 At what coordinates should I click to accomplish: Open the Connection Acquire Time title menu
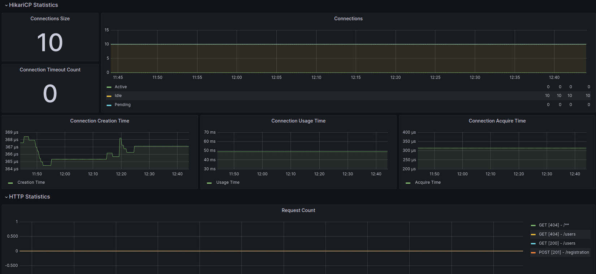[x=497, y=121]
